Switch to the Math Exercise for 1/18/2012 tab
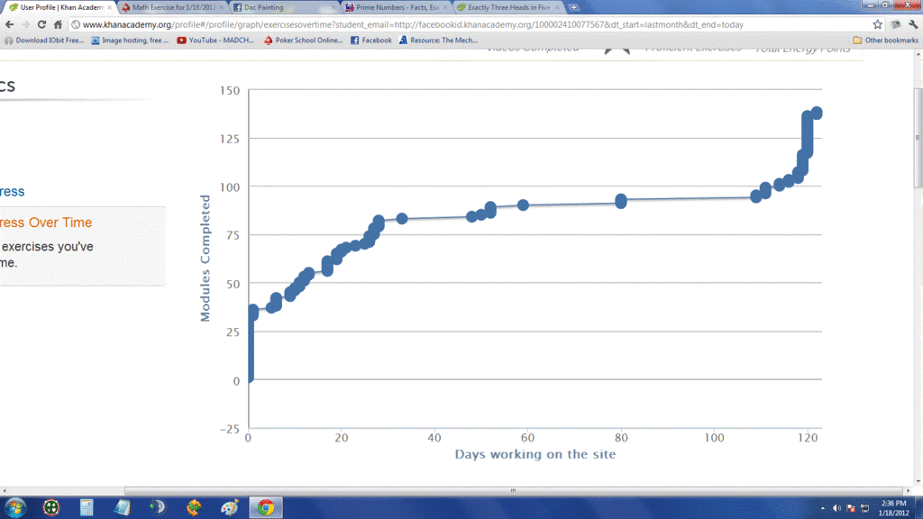Screen dimensions: 923x519 (x=169, y=7)
